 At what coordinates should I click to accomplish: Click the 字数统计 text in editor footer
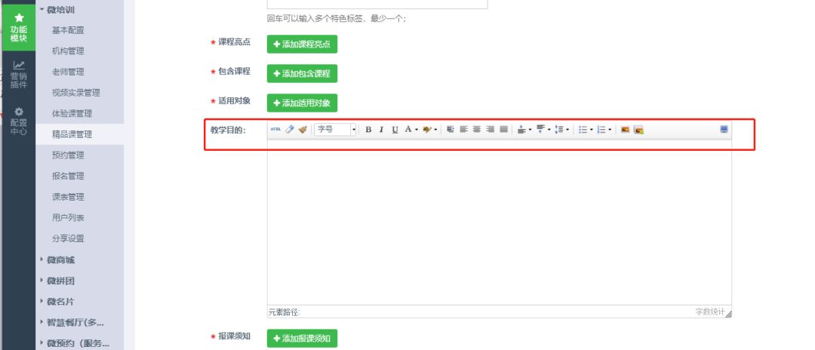[x=709, y=312]
